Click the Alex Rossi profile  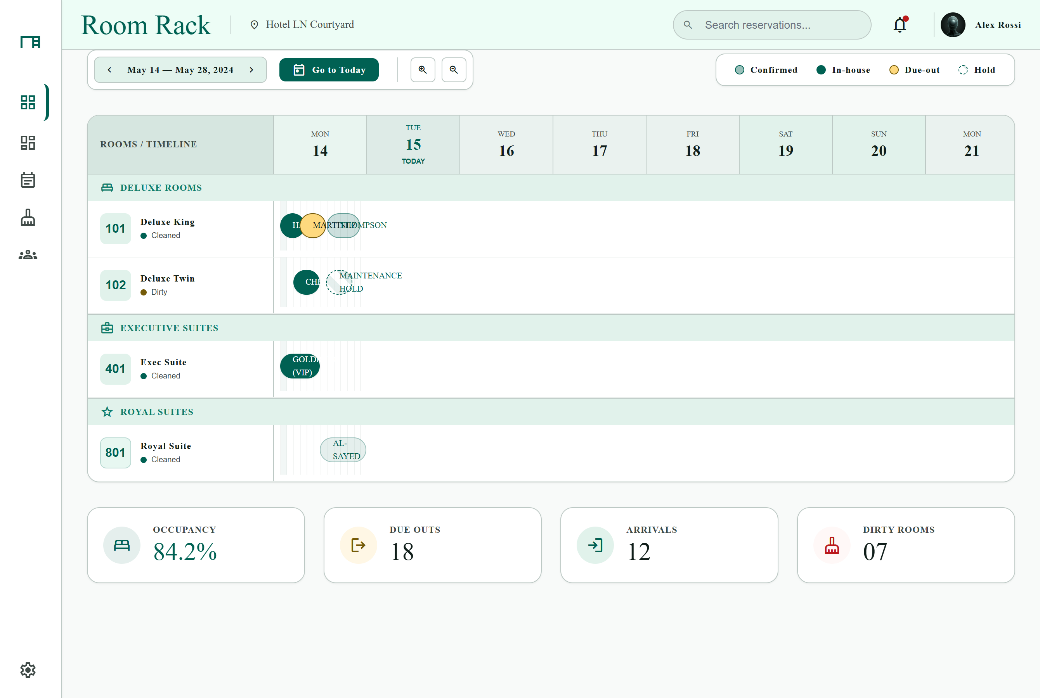(981, 25)
